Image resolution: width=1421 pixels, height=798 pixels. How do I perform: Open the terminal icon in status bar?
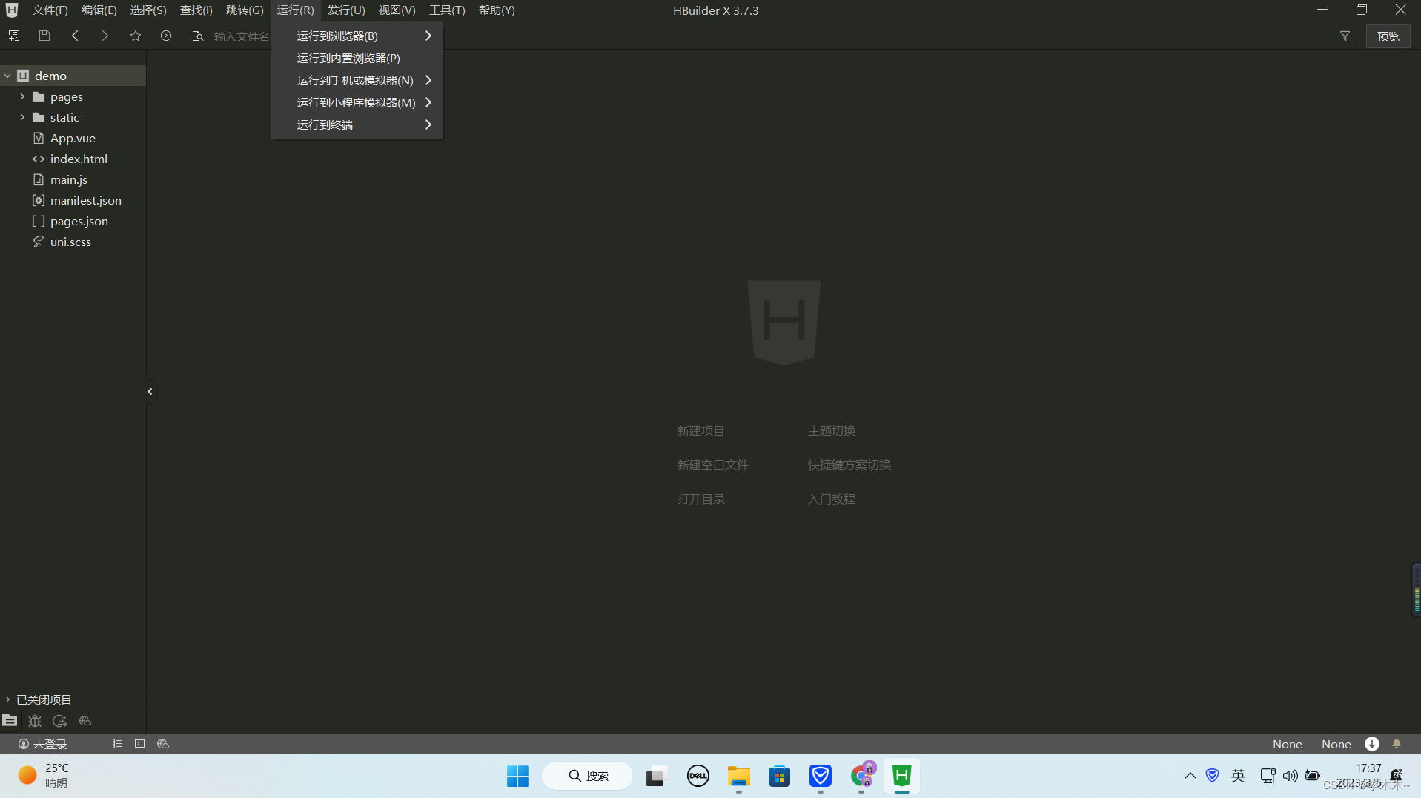tap(140, 744)
